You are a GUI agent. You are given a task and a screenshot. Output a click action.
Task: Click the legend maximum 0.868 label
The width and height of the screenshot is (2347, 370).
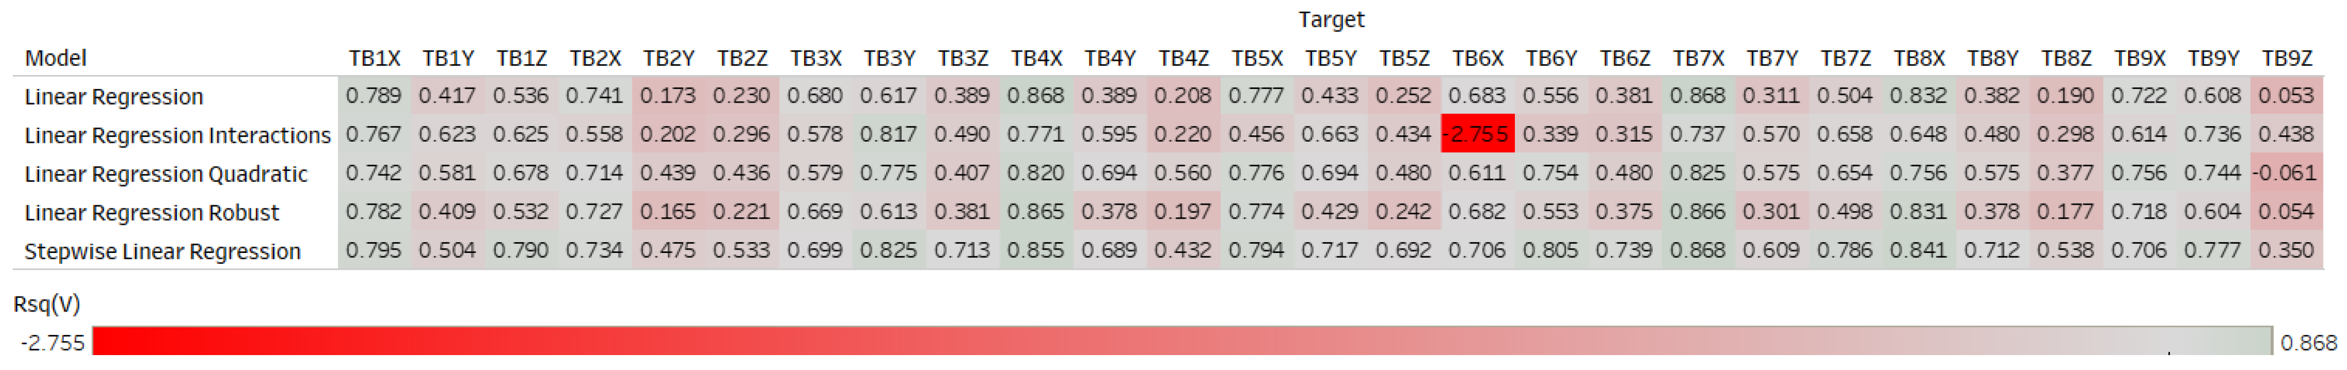[2308, 342]
